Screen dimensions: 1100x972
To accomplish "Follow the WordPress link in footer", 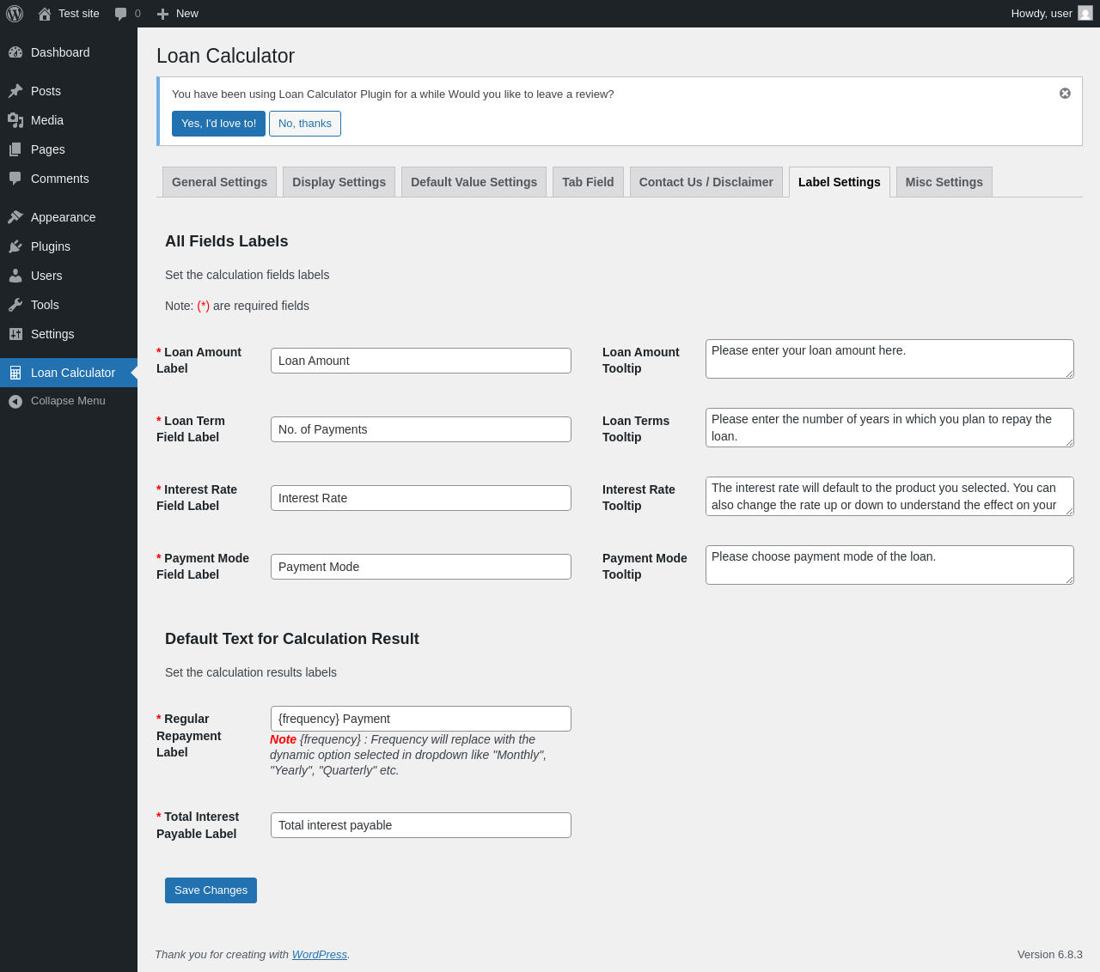I will tap(319, 955).
